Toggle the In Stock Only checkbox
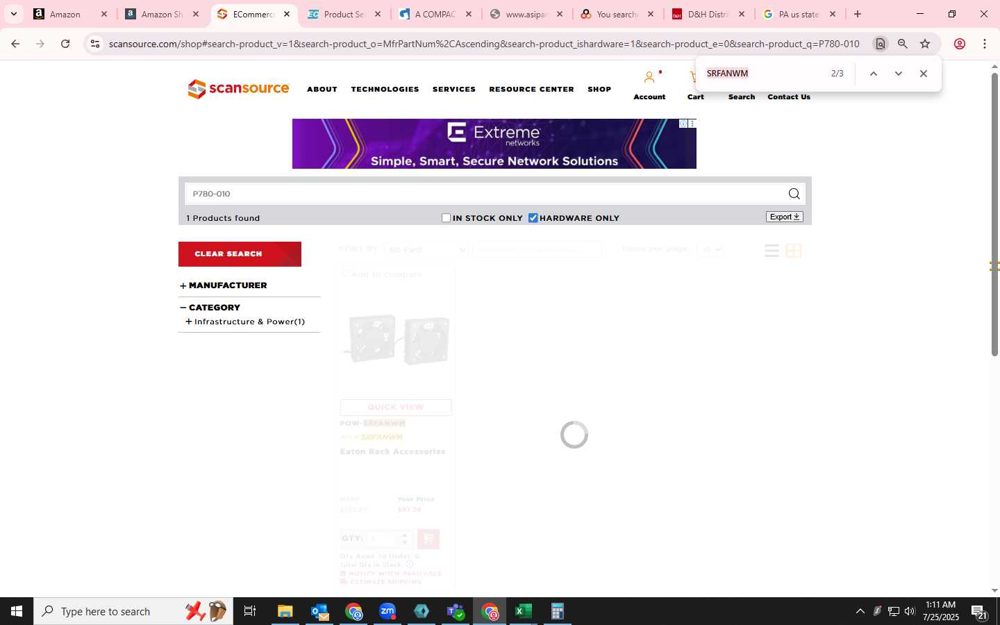Image resolution: width=1000 pixels, height=625 pixels. (x=447, y=218)
